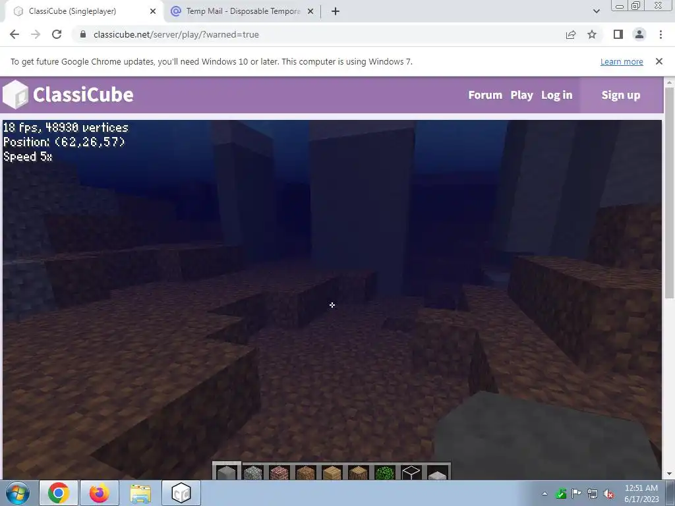Open a new browser tab

click(336, 11)
